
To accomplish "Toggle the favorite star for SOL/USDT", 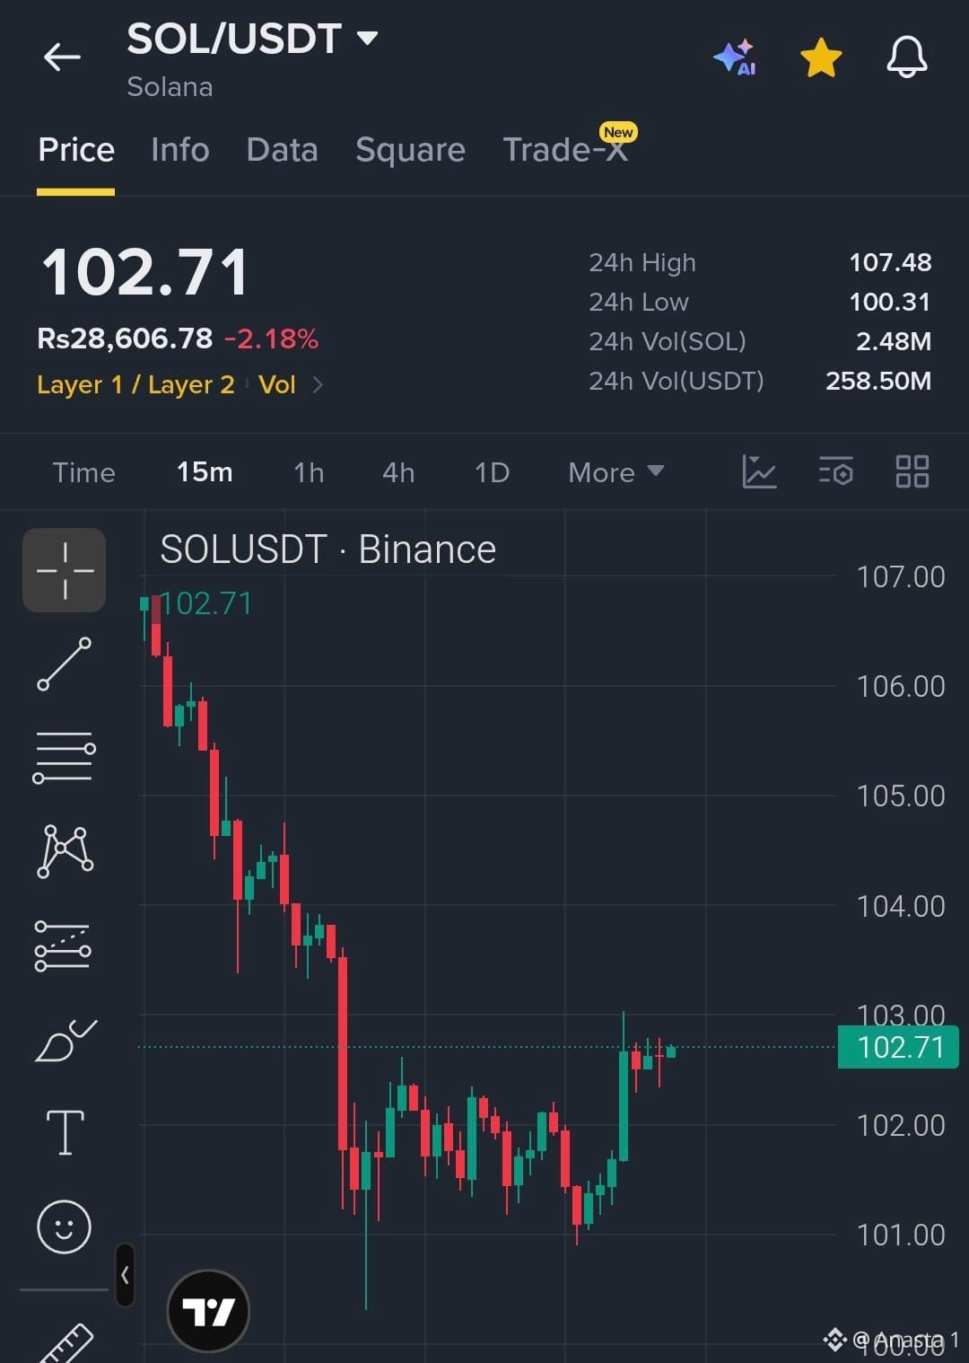I will (x=821, y=57).
